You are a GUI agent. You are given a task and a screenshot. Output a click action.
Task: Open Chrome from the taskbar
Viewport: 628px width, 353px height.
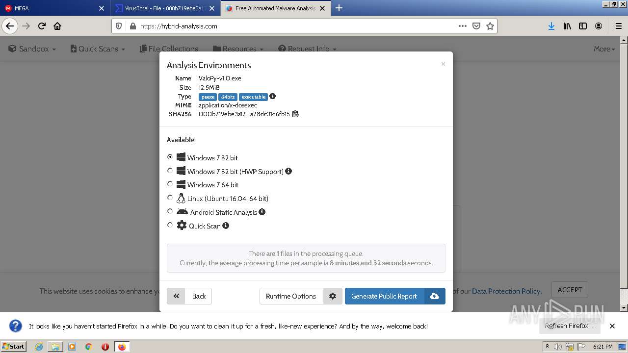click(x=88, y=347)
